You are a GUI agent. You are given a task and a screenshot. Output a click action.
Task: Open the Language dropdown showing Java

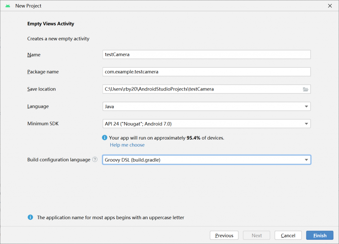[207, 106]
